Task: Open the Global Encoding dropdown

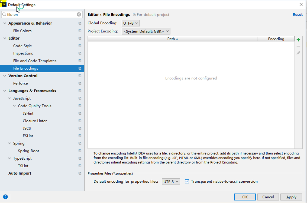Action: [x=131, y=23]
